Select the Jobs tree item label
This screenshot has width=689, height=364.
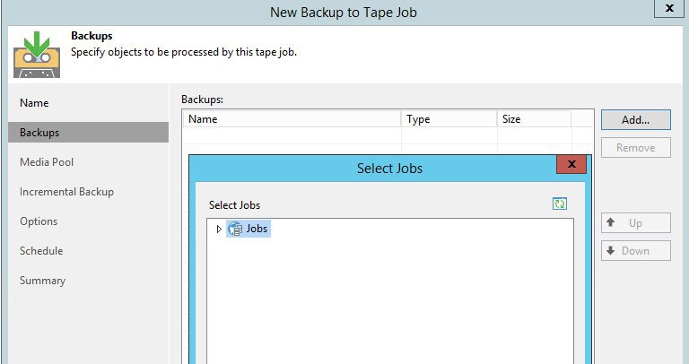tap(257, 229)
